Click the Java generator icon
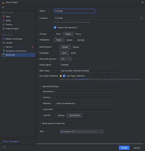This screenshot has height=151, width=145. pos(4,16)
